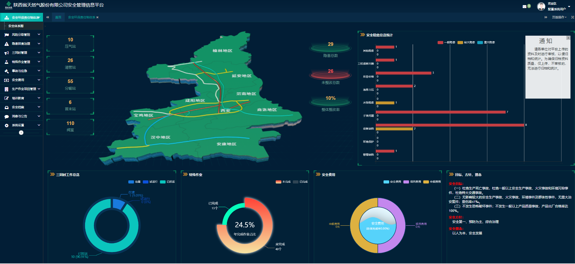Open user dropdown arrow next to 配置系统用户

pyautogui.click(x=569, y=6)
